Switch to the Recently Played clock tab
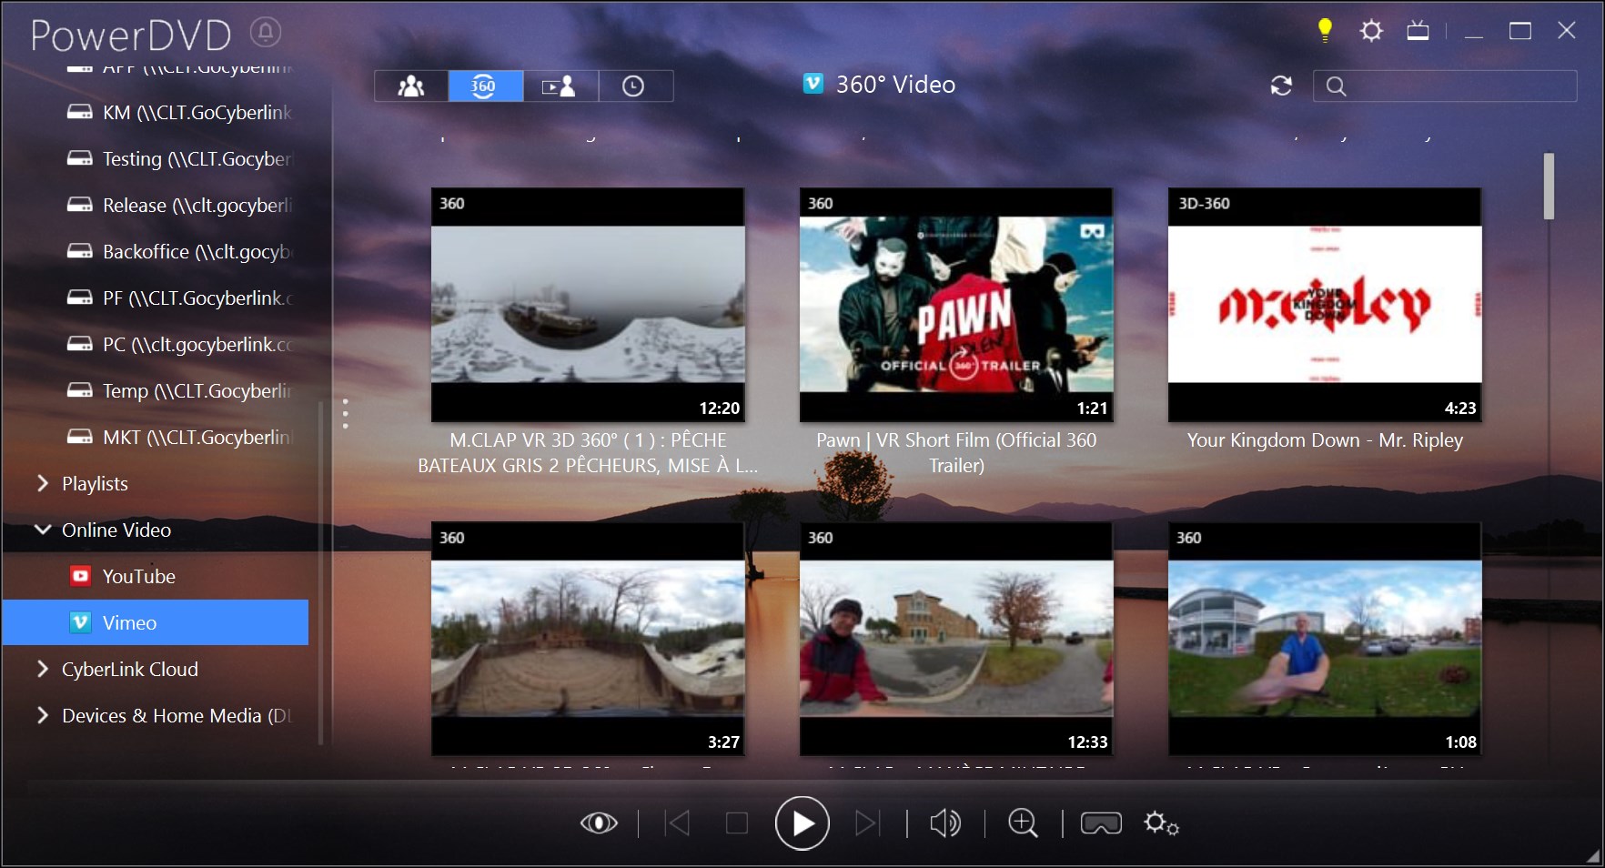Image resolution: width=1605 pixels, height=868 pixels. coord(635,86)
